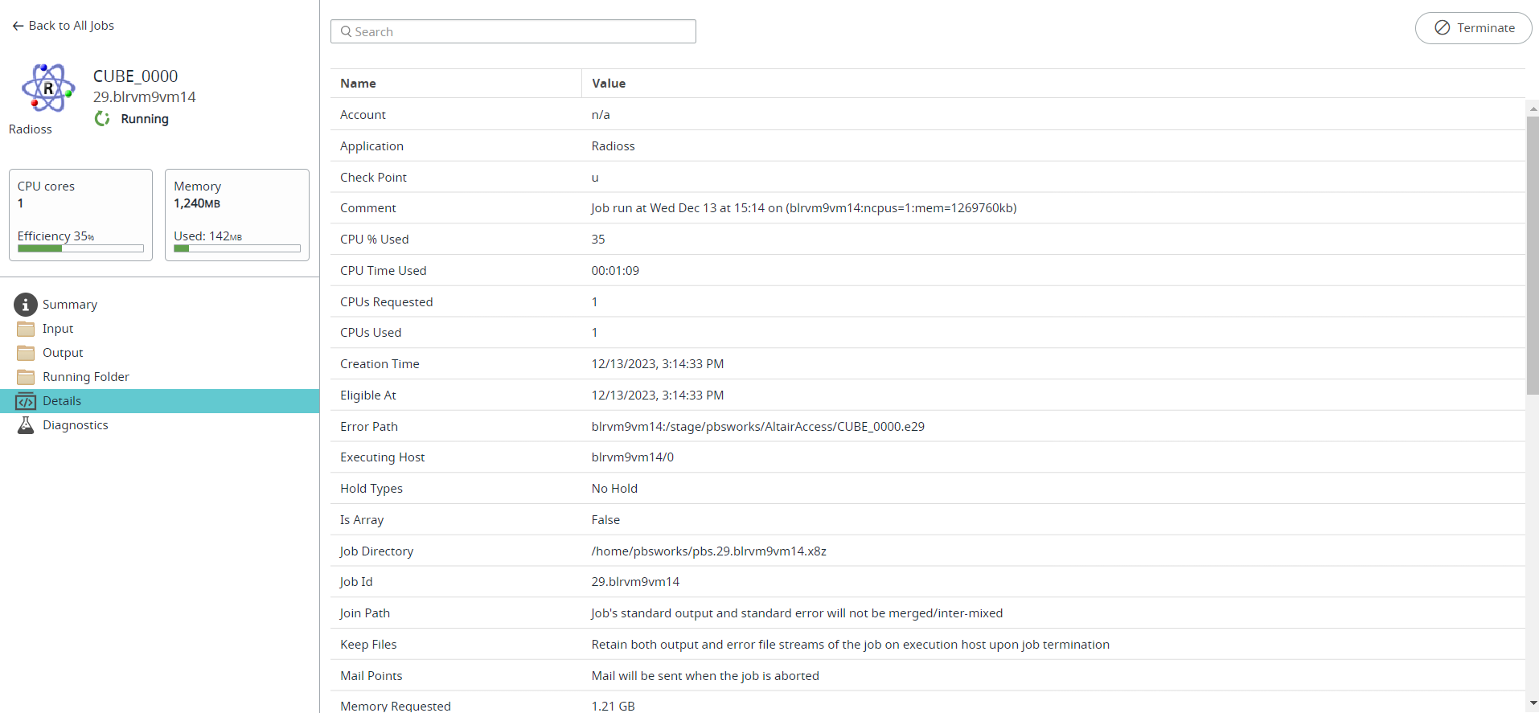Image resolution: width=1539 pixels, height=713 pixels.
Task: Click the Value column header
Action: click(609, 84)
